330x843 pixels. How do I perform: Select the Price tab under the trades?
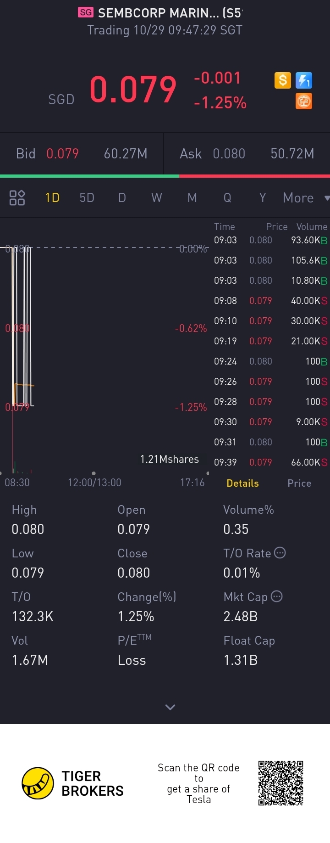[x=299, y=483]
